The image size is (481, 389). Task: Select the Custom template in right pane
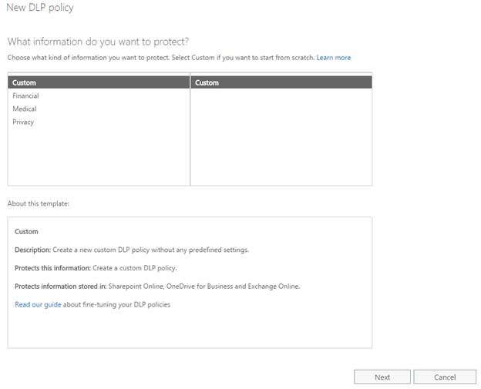point(207,82)
